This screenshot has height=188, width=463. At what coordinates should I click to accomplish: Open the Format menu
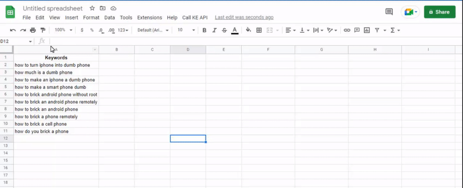(x=91, y=18)
